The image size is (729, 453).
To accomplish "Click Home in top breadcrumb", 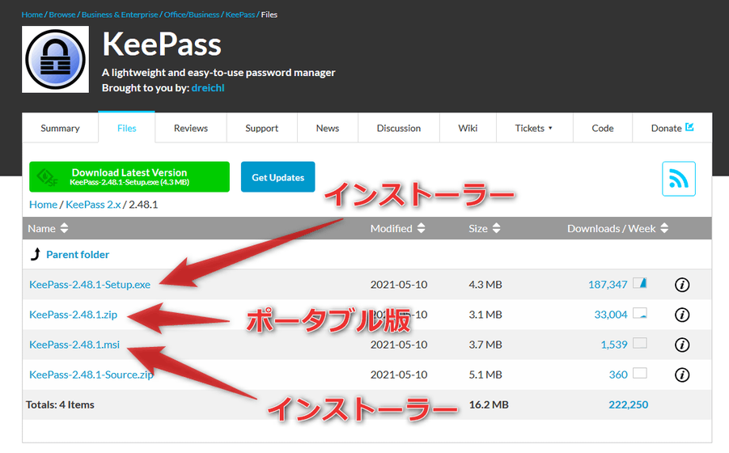I will (32, 15).
